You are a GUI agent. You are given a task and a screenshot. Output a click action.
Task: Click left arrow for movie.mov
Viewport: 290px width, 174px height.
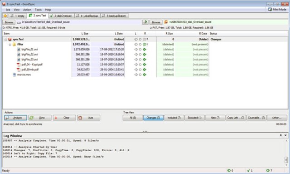coord(136,75)
